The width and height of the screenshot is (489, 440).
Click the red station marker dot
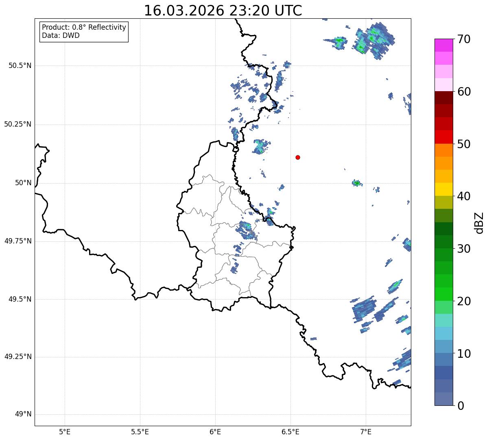click(x=298, y=157)
